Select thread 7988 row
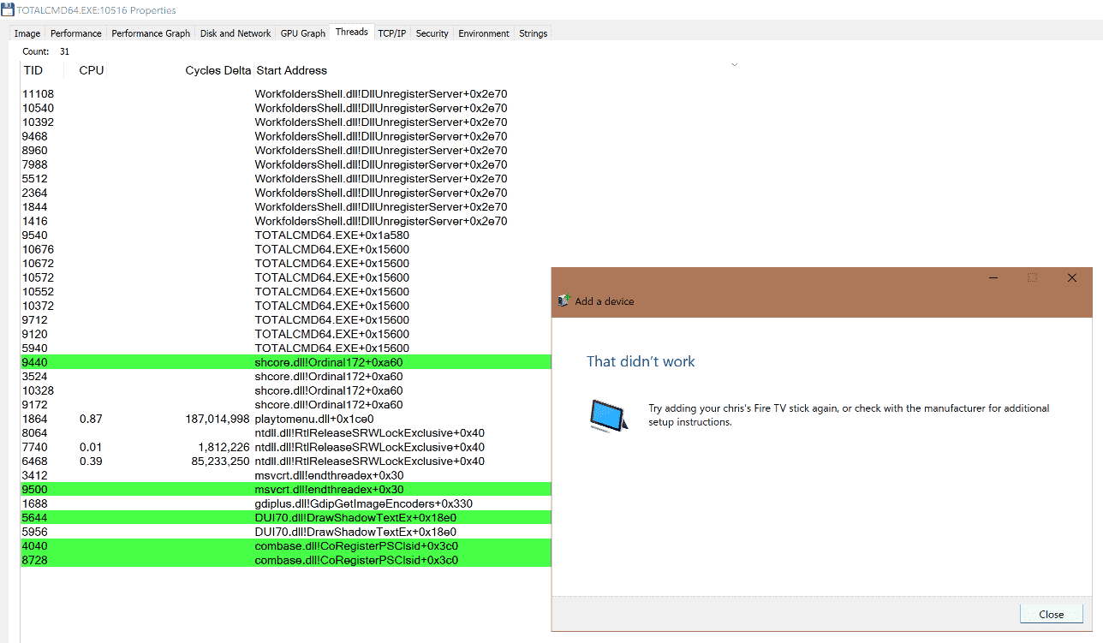The image size is (1103, 643). click(x=285, y=164)
